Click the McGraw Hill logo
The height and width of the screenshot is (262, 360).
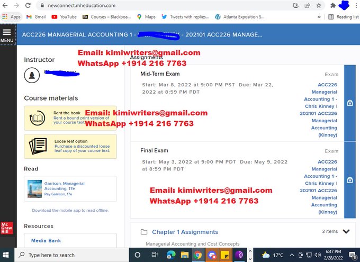[7, 228]
